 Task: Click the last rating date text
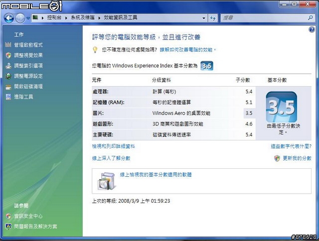131,201
